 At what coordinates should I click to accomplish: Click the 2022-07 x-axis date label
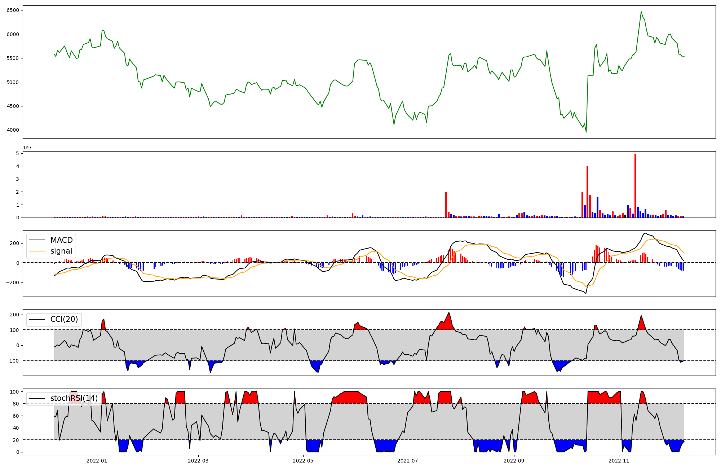coord(408,461)
